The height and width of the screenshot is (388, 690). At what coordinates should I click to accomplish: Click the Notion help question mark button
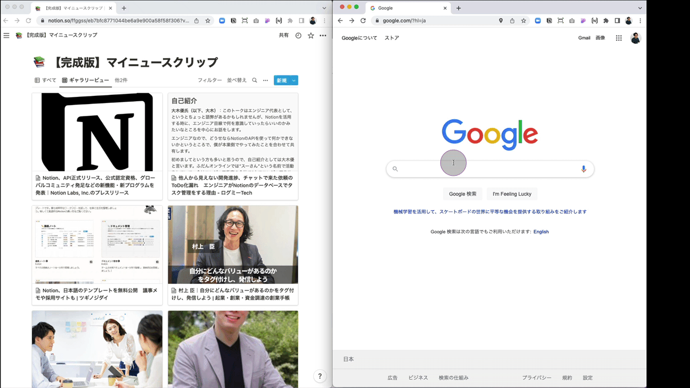tap(320, 376)
